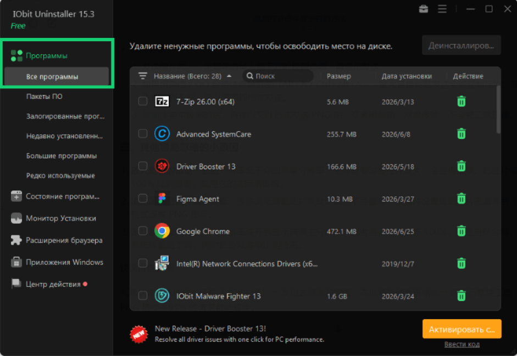The width and height of the screenshot is (517, 356).
Task: Click the red NEW release badge
Action: (x=139, y=334)
